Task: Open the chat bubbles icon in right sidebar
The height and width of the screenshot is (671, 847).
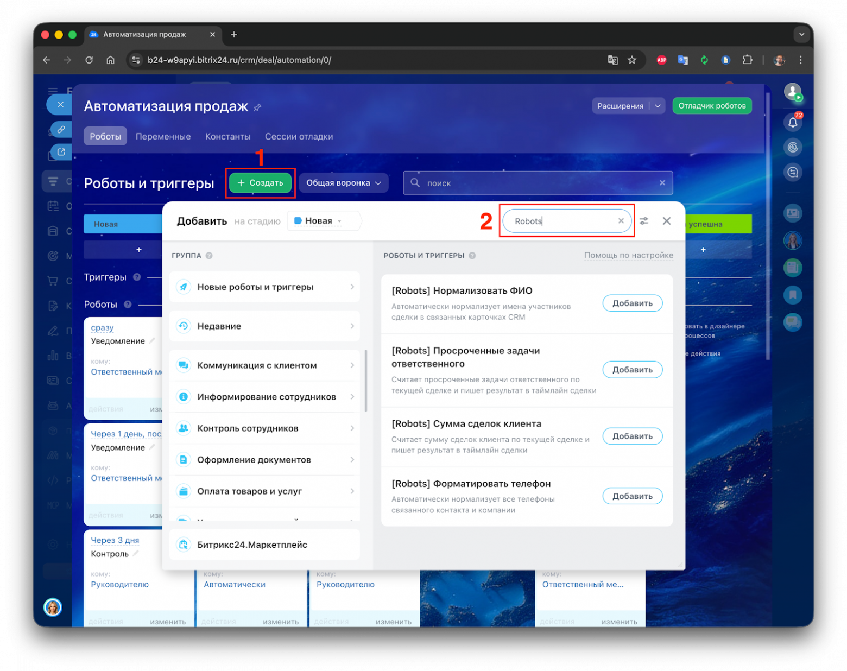Action: coord(793,322)
